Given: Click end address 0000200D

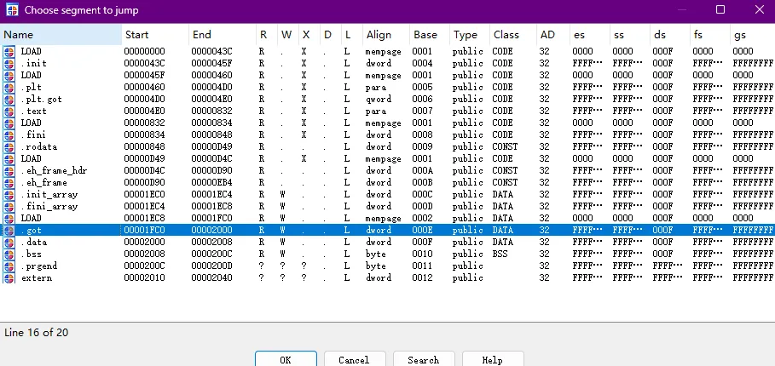Looking at the screenshot, I should tap(212, 266).
